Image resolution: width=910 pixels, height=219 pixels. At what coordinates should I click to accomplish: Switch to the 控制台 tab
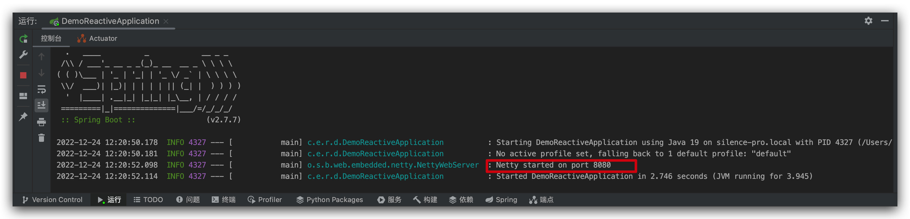(51, 39)
